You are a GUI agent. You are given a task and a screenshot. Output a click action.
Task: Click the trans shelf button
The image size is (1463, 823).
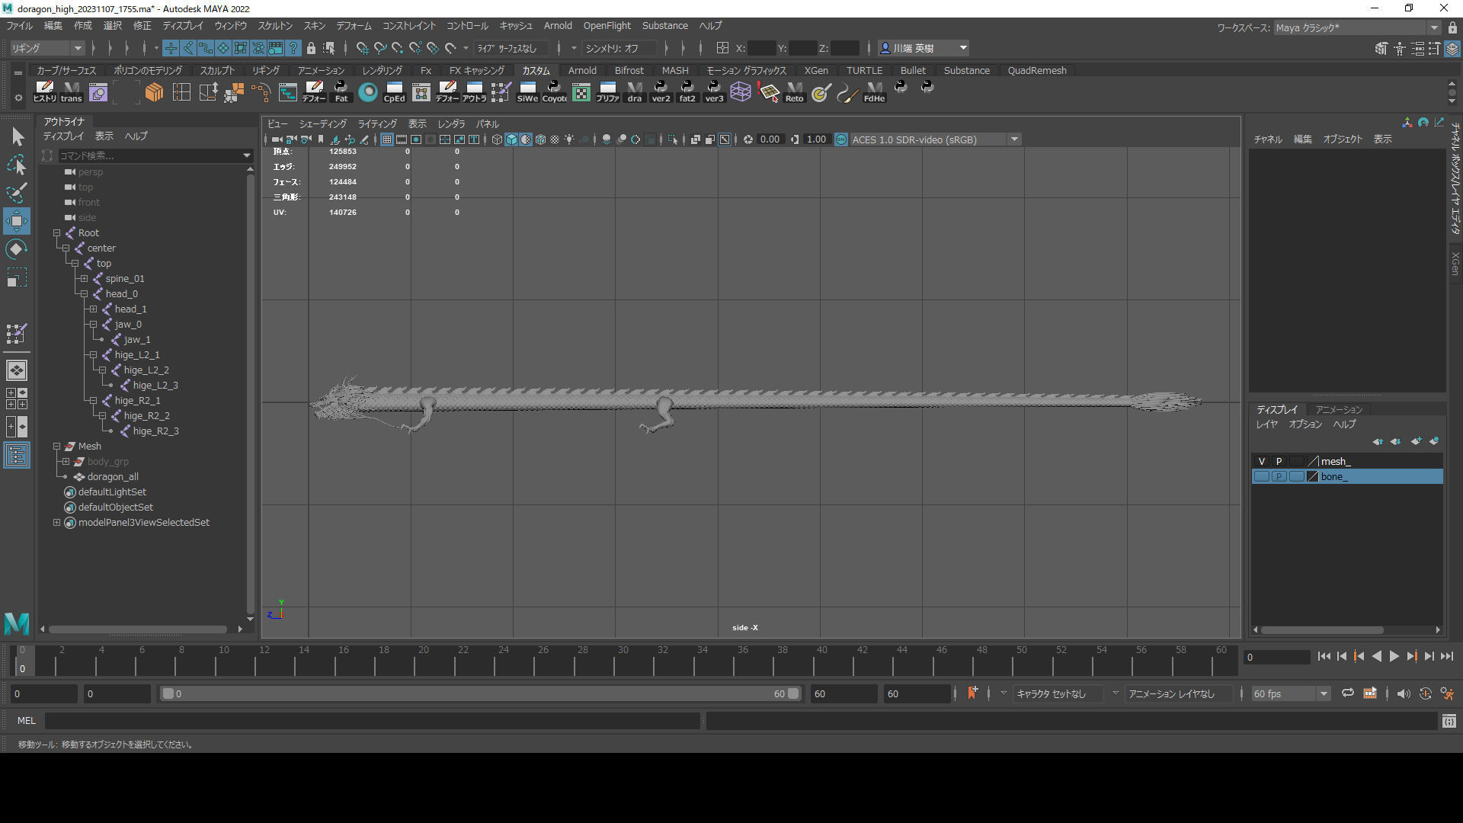pyautogui.click(x=71, y=92)
